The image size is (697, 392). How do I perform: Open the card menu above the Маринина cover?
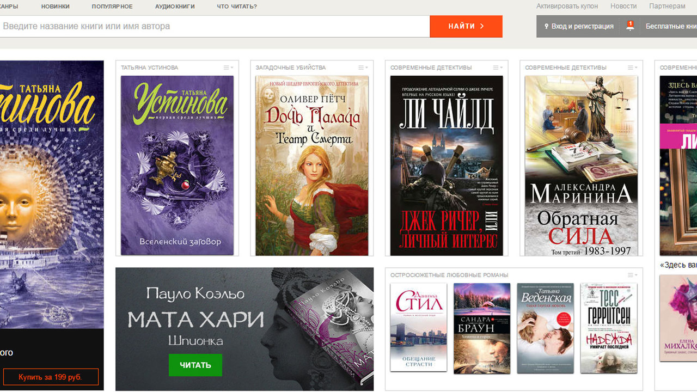(x=632, y=68)
